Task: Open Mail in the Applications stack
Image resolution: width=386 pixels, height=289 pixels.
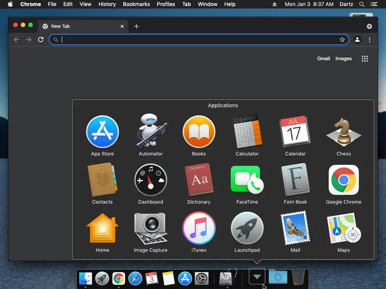Action: pos(295,228)
